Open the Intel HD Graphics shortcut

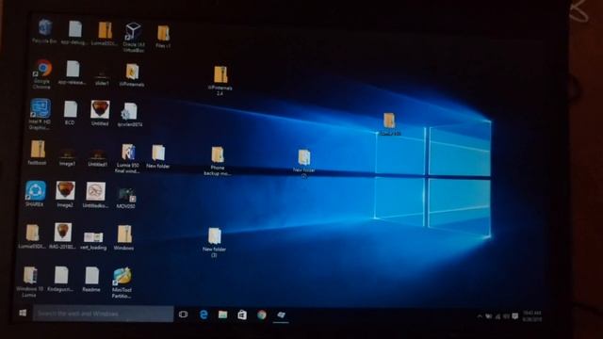(x=40, y=114)
